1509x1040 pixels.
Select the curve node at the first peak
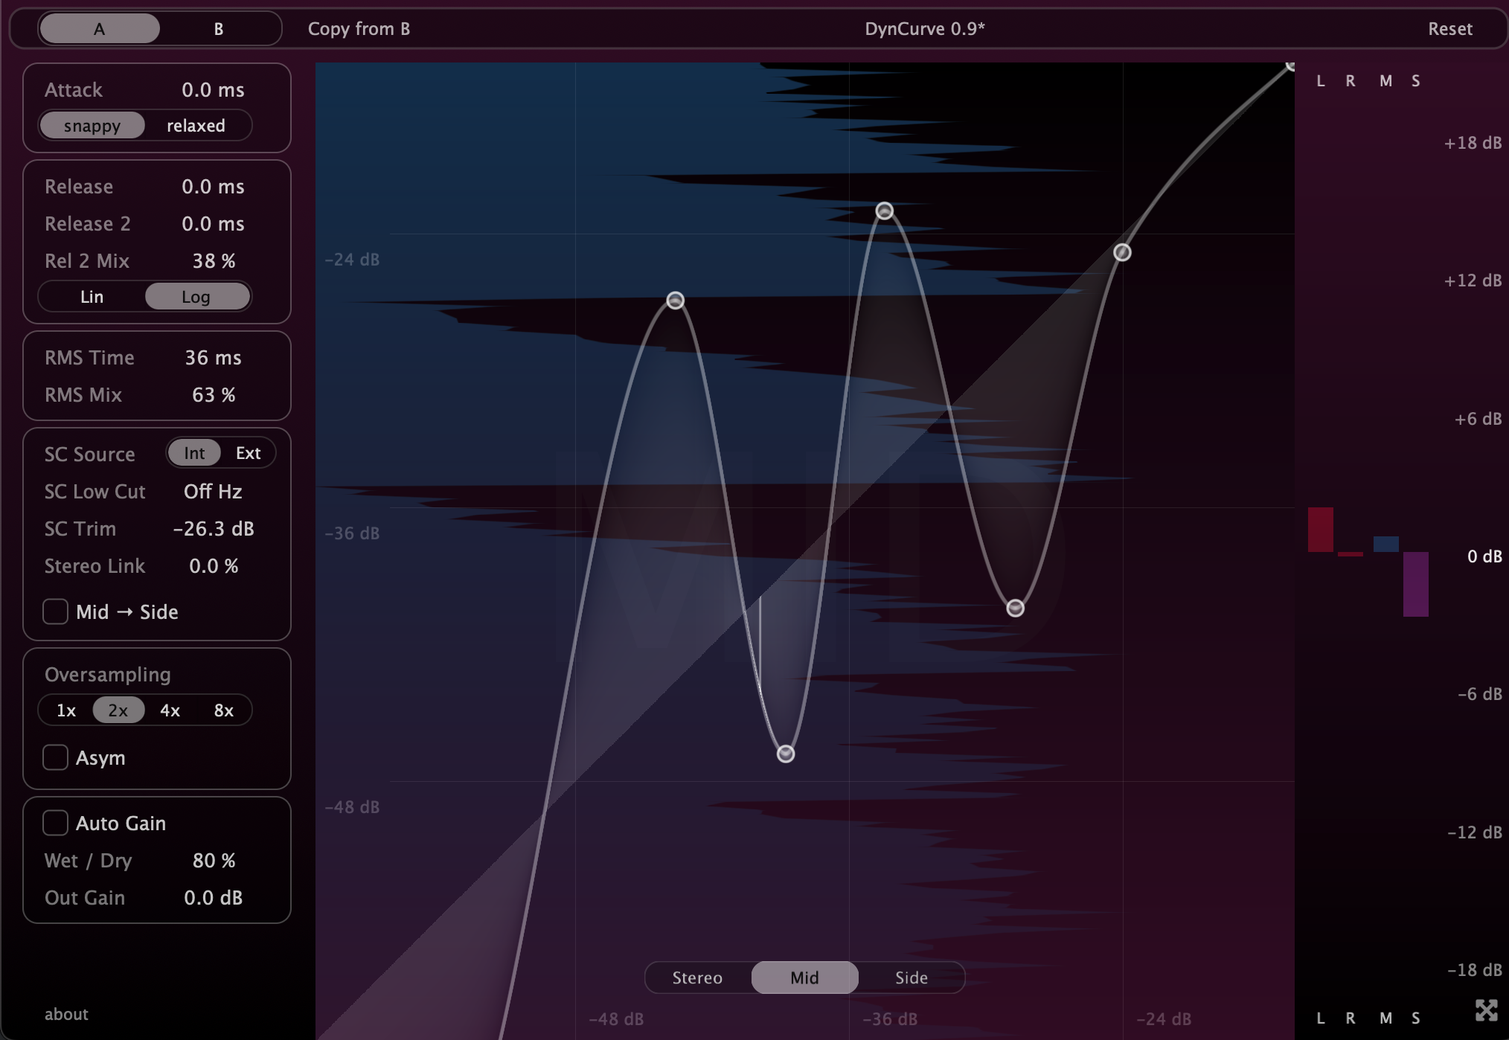pos(675,301)
